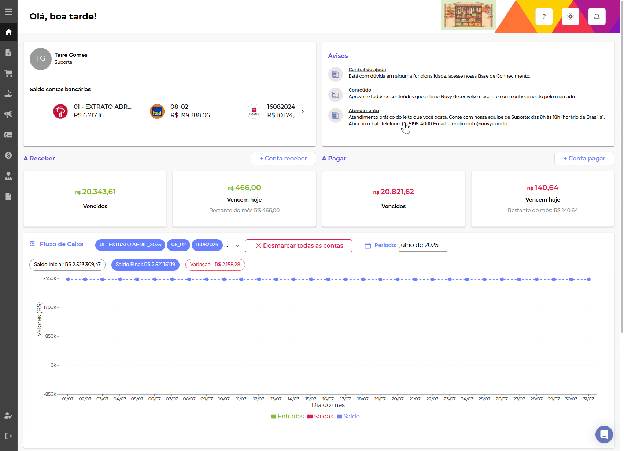Open the megaphone marketing sidebar icon

8,114
